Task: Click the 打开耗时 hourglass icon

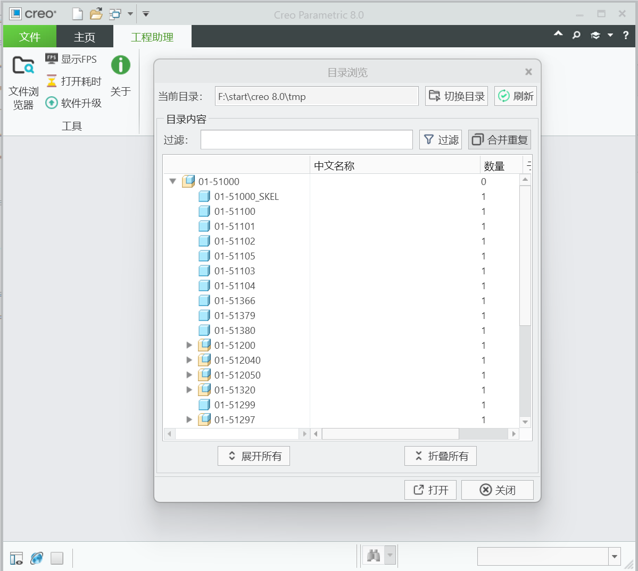Action: click(x=52, y=81)
